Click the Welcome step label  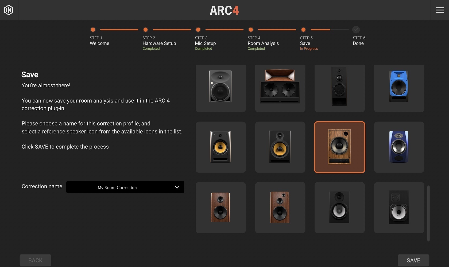pyautogui.click(x=99, y=43)
